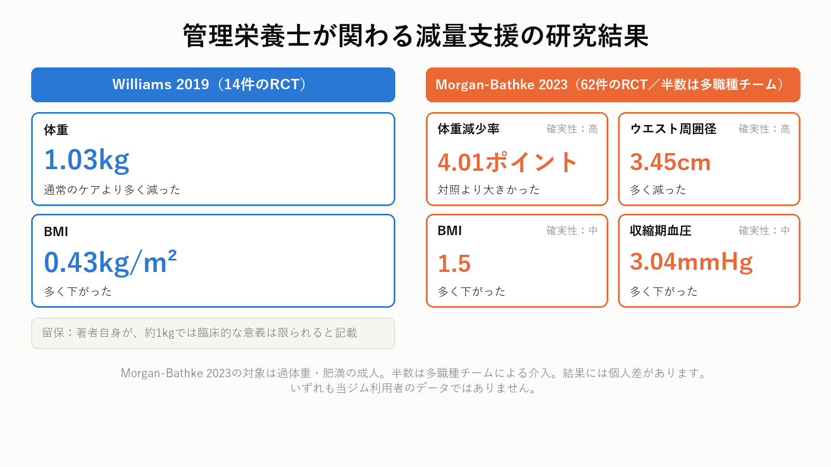The height and width of the screenshot is (467, 831).
Task: Click 多く減った in the ウエスト周囲径 card
Action: pos(658,190)
